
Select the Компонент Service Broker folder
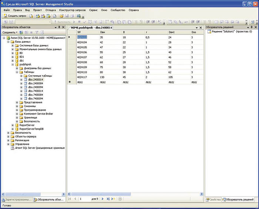(38, 114)
